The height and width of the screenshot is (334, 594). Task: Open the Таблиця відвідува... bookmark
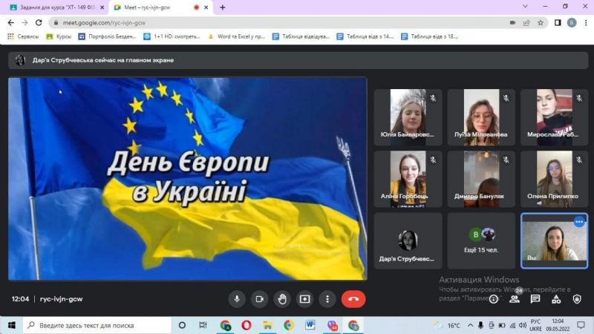tap(301, 36)
